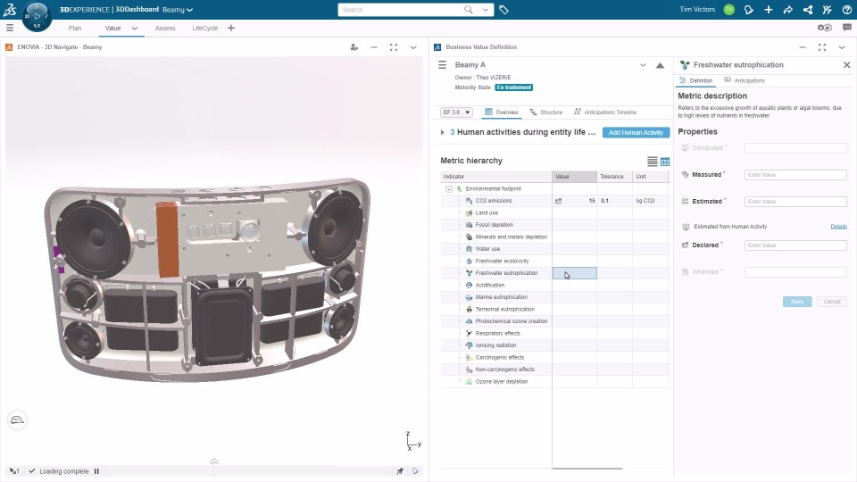Click the plus add icon in top bar
Viewport: 857px width, 482px height.
tap(769, 10)
